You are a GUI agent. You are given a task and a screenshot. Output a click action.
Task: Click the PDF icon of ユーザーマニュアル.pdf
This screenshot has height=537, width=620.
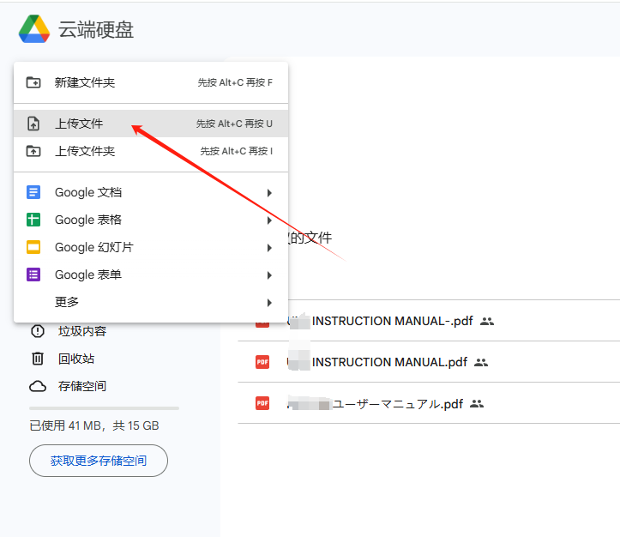click(x=262, y=403)
